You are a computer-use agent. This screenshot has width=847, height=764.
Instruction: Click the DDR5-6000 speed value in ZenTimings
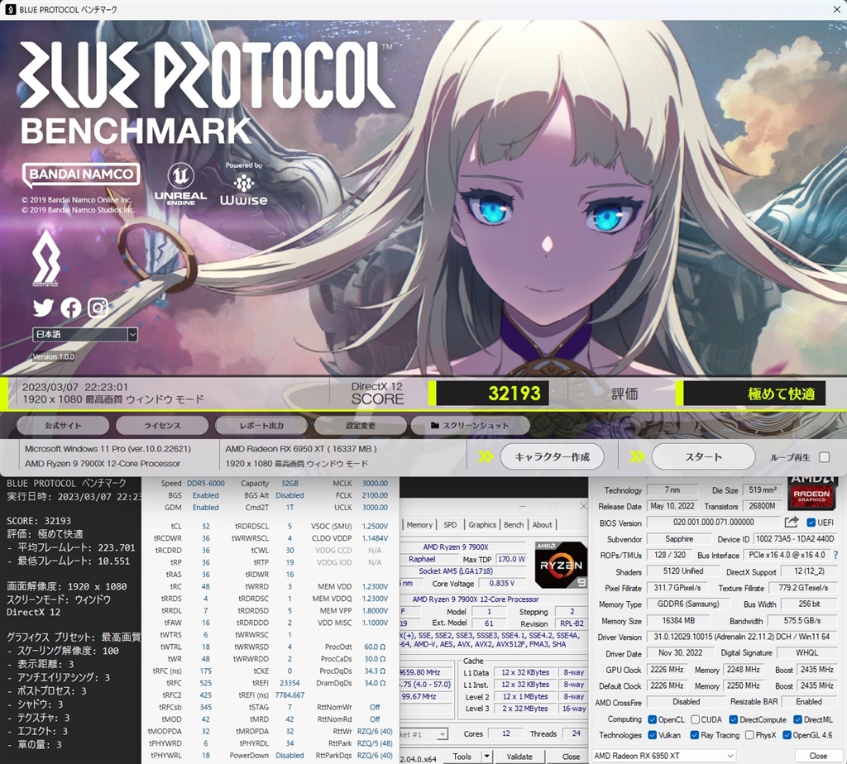(205, 483)
